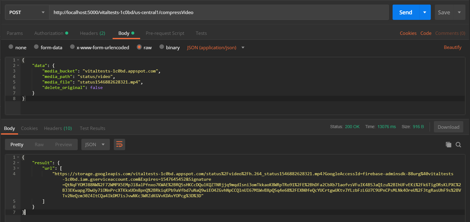470x222 pixels.
Task: Select the form-data radio button
Action: point(36,47)
